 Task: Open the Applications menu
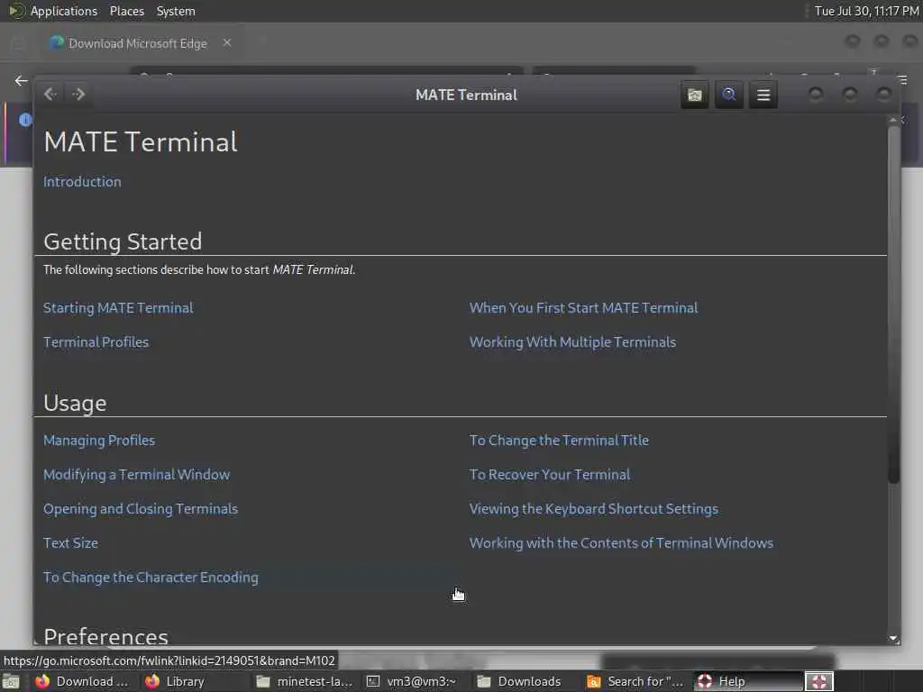tap(64, 11)
